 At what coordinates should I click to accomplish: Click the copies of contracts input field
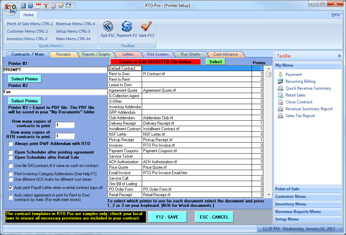(65, 125)
